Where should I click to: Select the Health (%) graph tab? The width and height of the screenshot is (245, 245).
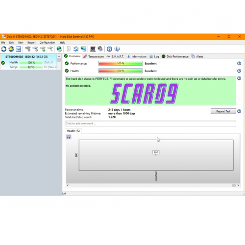click(73, 131)
